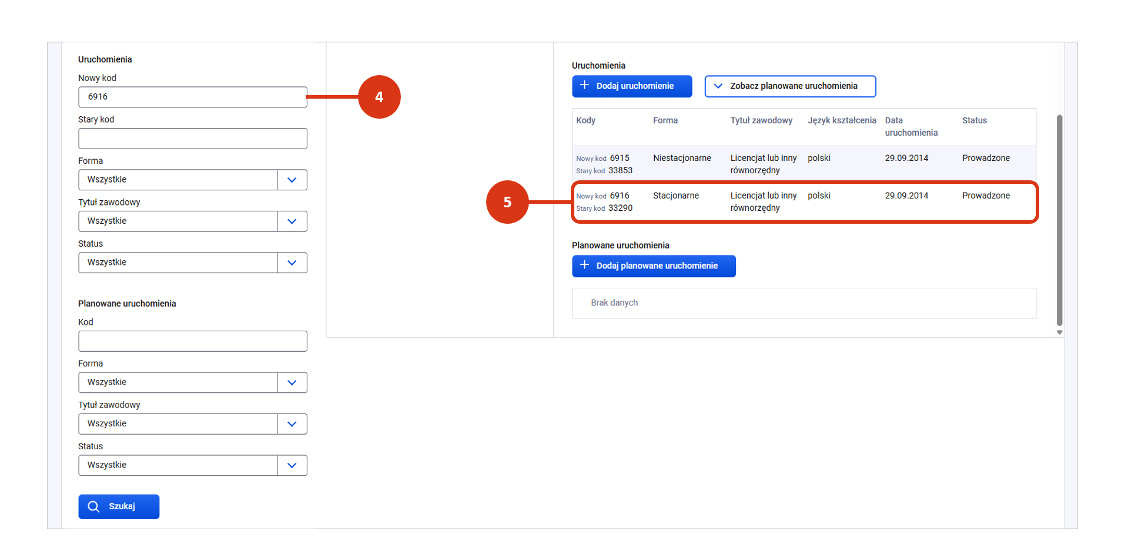Open the Forma dropdown under Uruchomienia
The width and height of the screenshot is (1128, 555).
point(192,180)
